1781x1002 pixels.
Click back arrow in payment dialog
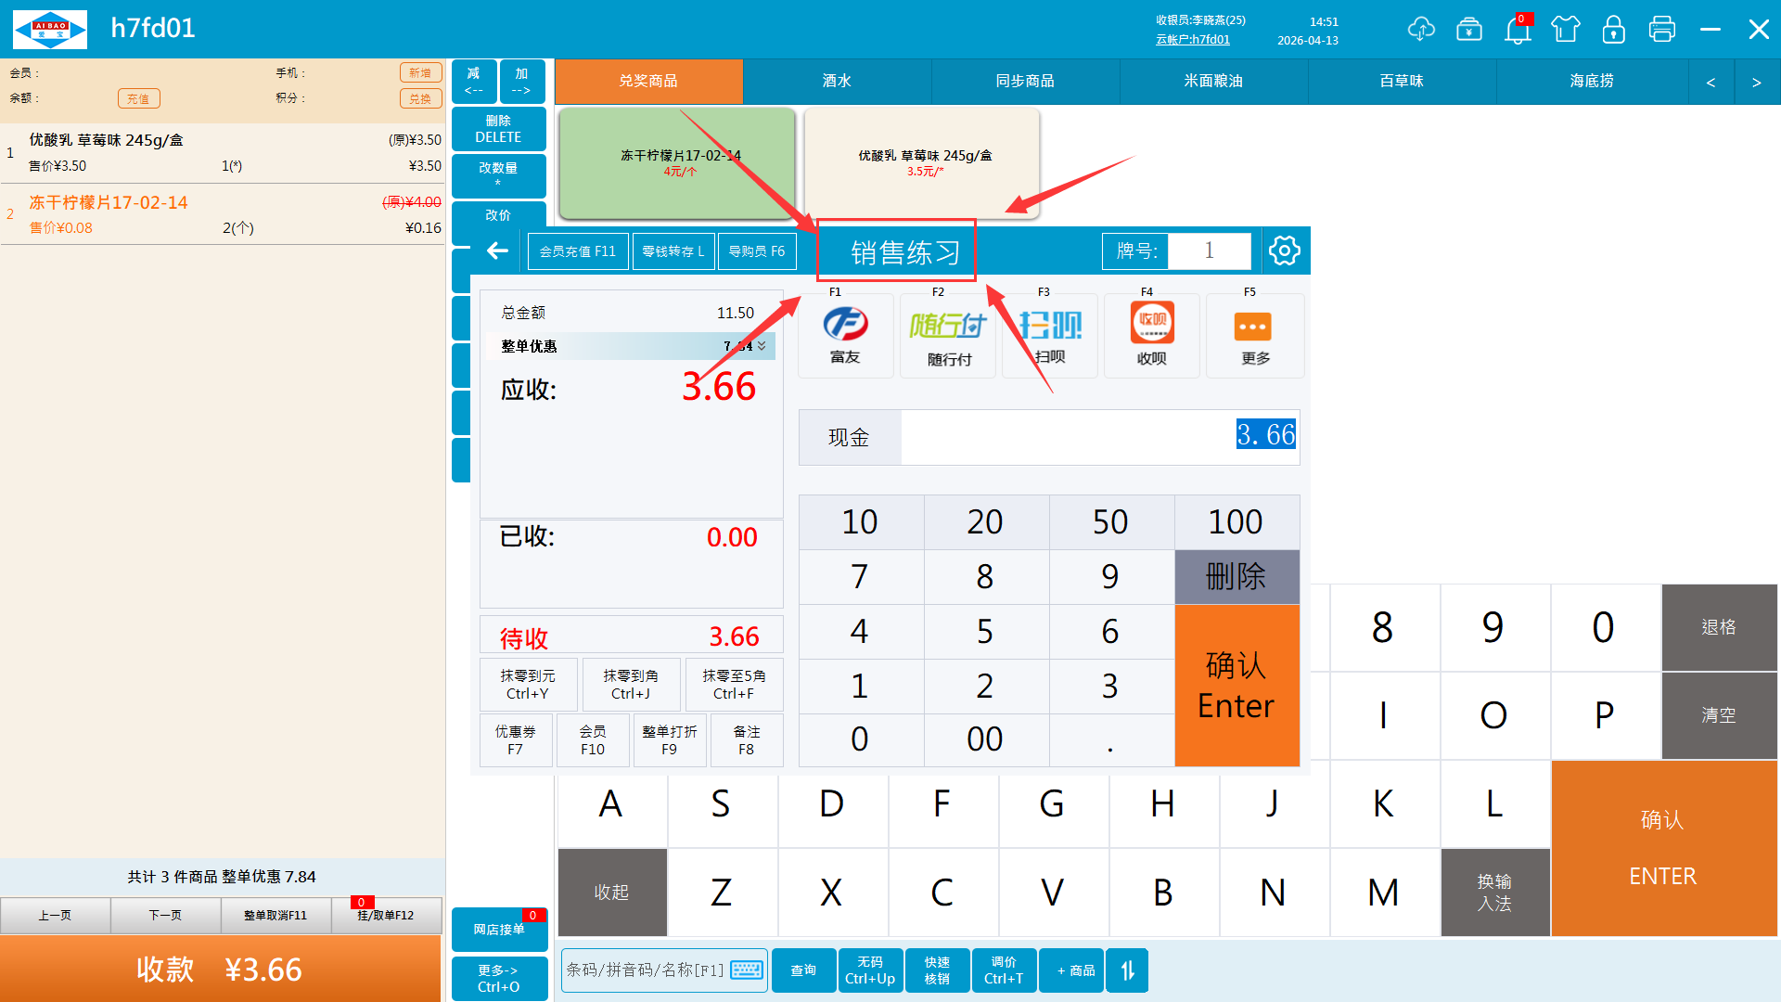pos(498,250)
